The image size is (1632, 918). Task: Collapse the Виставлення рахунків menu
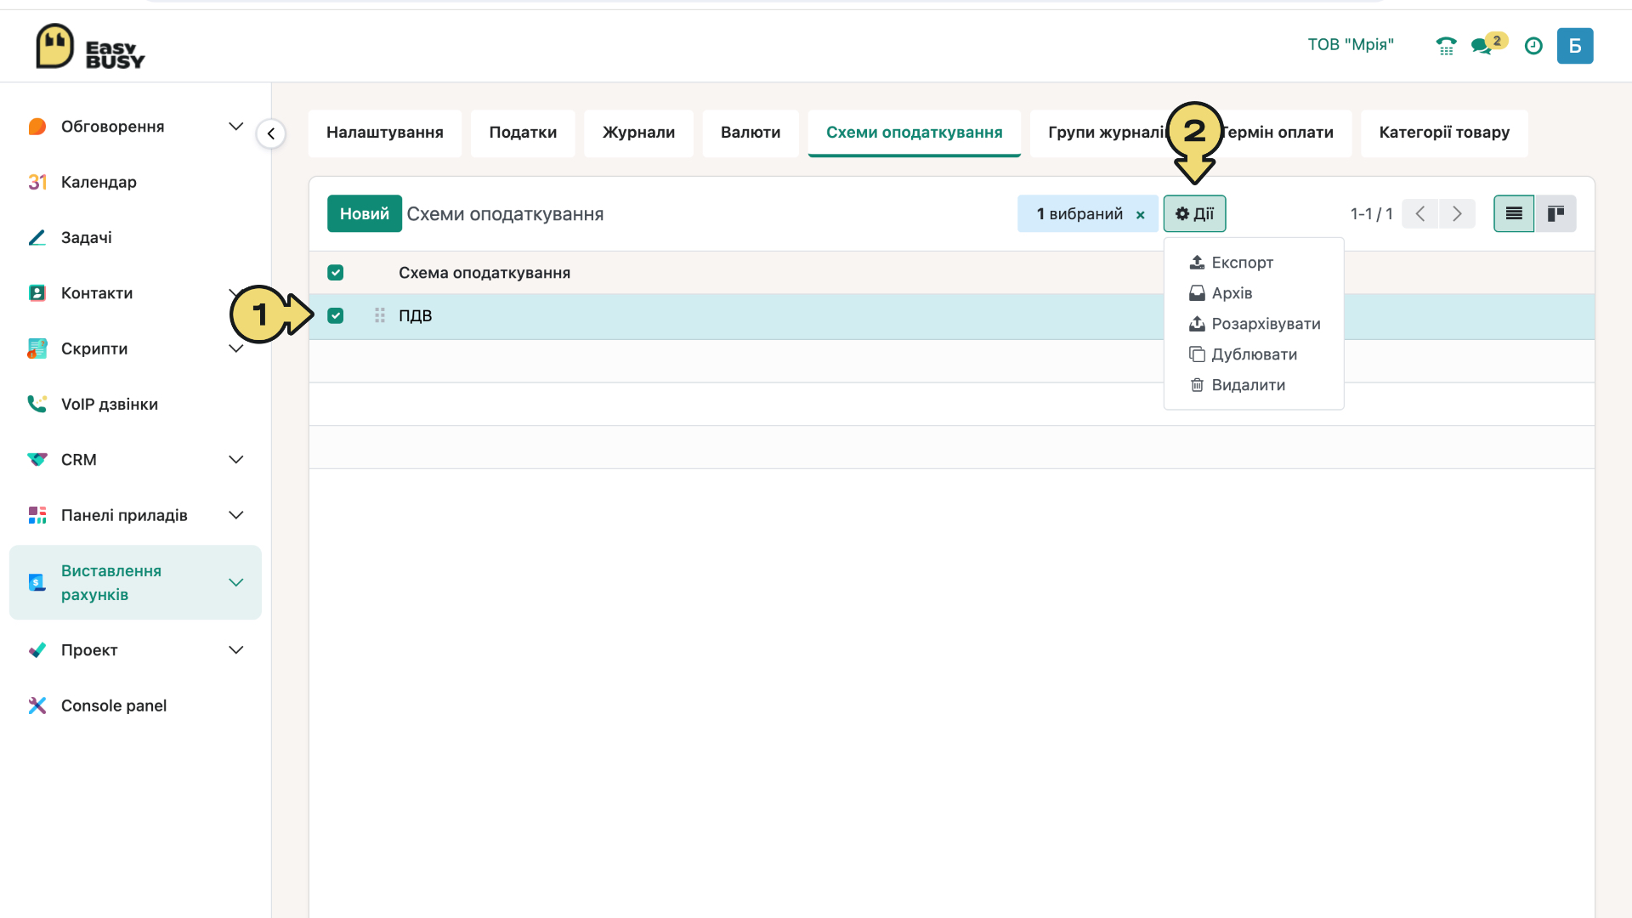point(236,582)
